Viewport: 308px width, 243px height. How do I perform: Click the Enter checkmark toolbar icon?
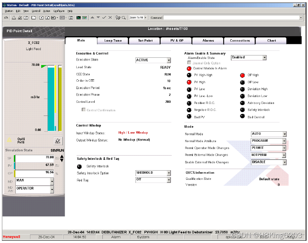click(x=104, y=17)
